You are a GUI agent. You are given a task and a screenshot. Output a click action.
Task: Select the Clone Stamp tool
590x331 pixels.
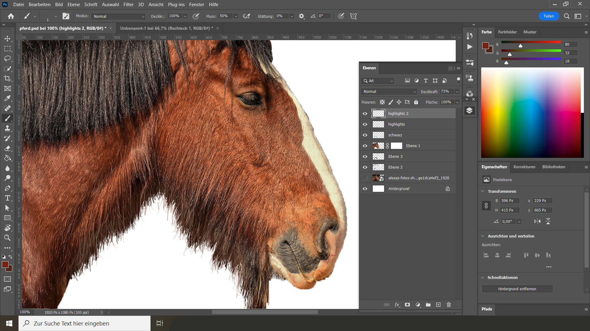[7, 128]
